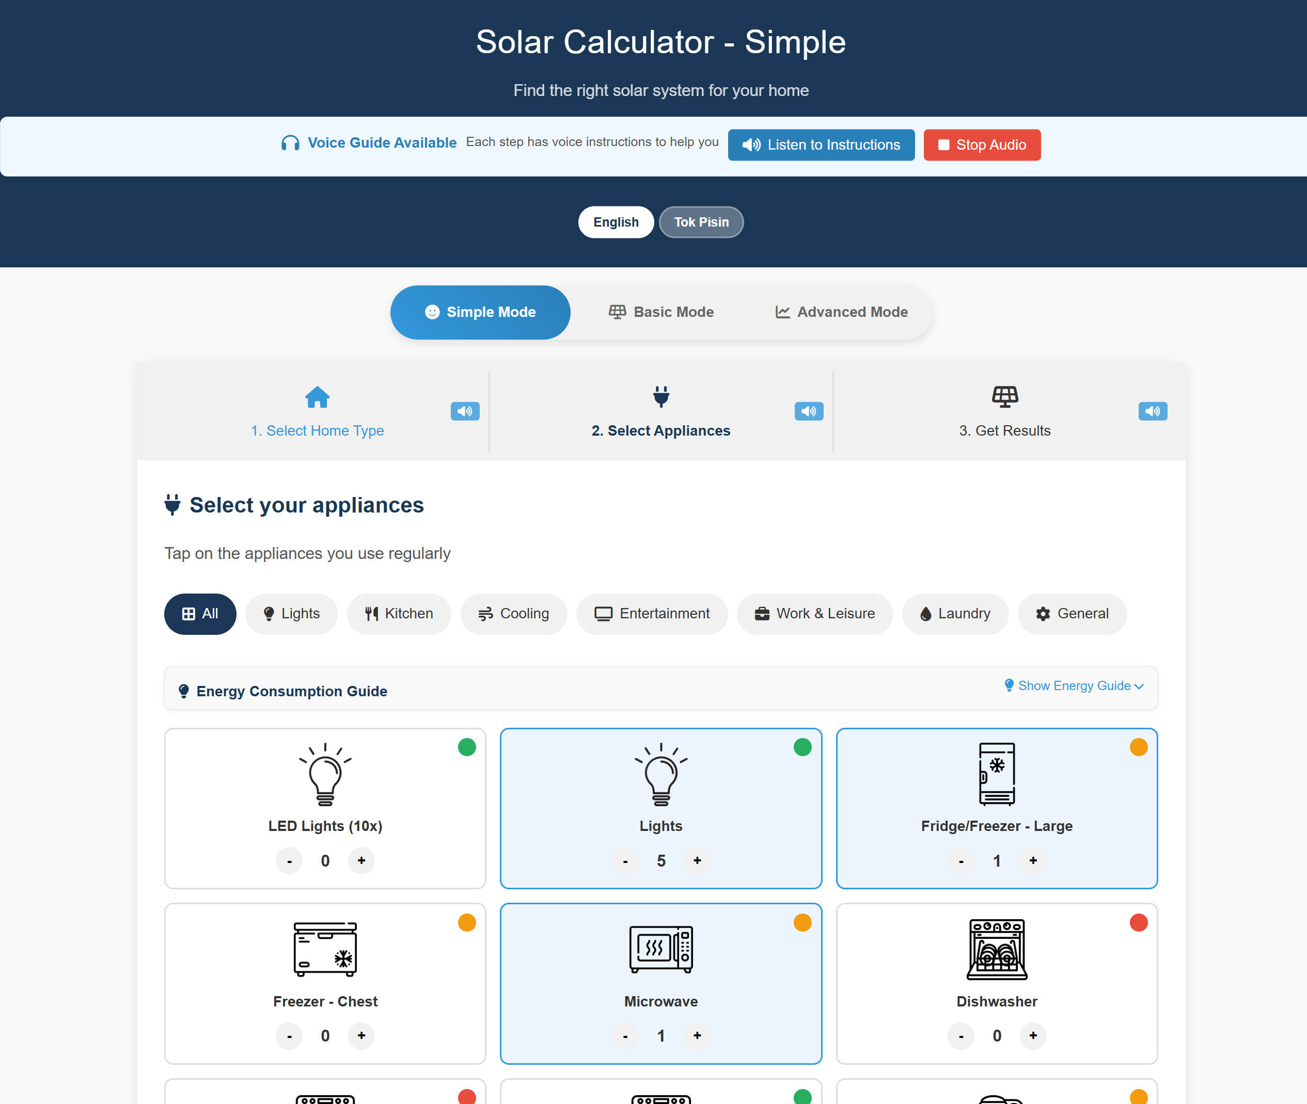Select the General category filter
The width and height of the screenshot is (1307, 1104).
[1072, 614]
